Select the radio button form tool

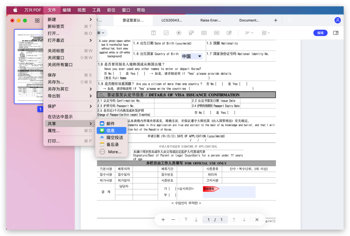point(178,33)
